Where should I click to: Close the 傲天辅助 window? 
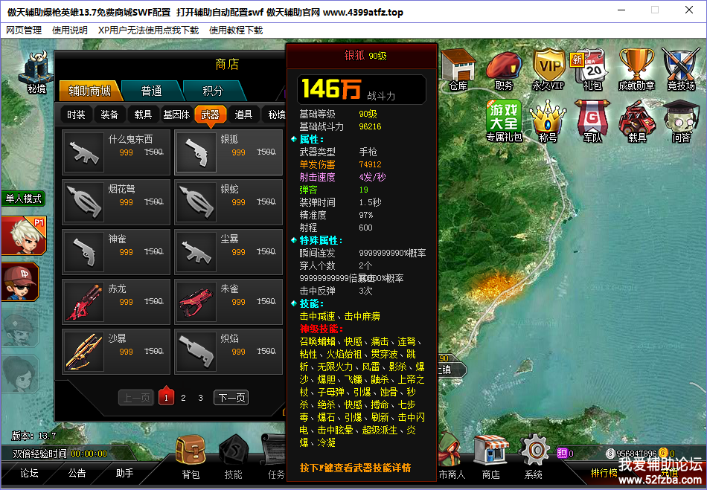click(689, 10)
